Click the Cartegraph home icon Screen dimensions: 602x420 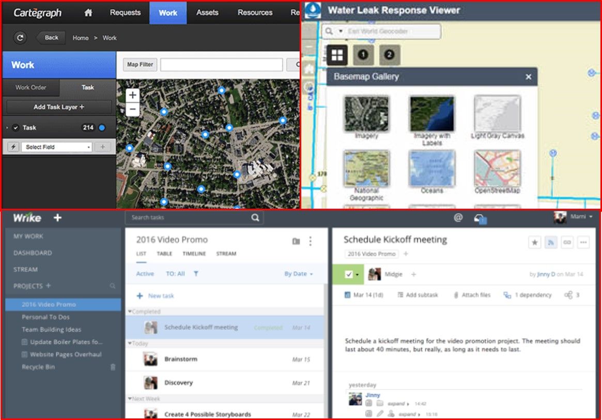pyautogui.click(x=88, y=13)
